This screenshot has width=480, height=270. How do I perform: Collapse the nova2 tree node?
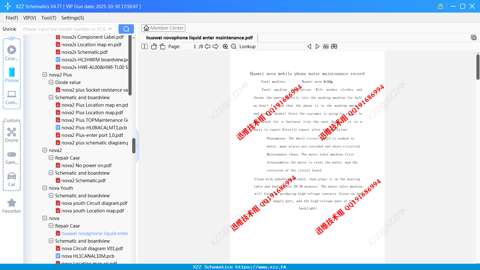[x=45, y=150]
